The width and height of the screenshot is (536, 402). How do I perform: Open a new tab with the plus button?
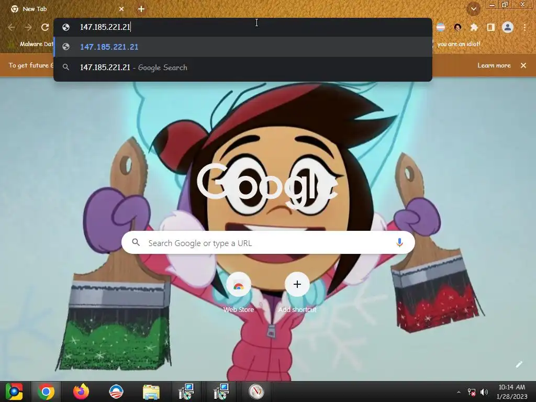click(x=141, y=9)
